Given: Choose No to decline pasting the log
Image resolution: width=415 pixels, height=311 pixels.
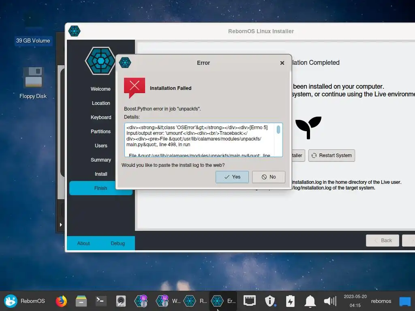Looking at the screenshot, I should pos(269,177).
